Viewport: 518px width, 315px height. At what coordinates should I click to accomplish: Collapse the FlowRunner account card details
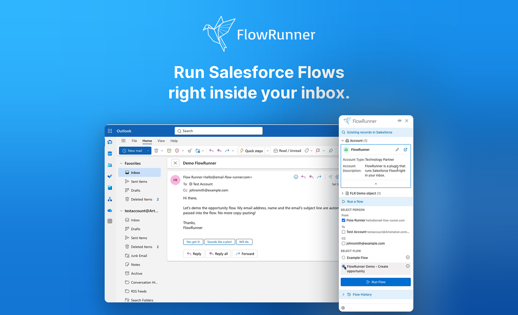point(376,184)
